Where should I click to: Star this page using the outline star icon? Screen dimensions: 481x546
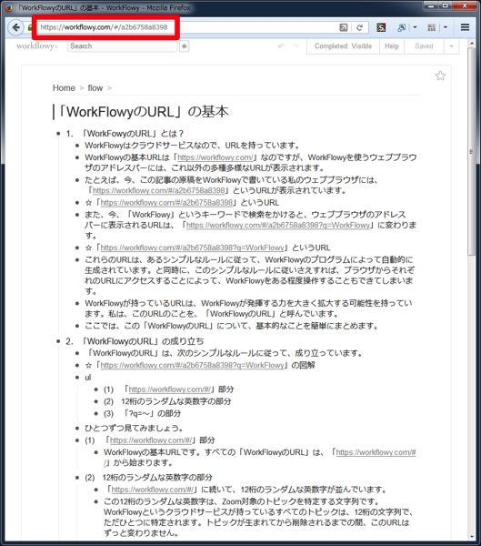(x=440, y=76)
